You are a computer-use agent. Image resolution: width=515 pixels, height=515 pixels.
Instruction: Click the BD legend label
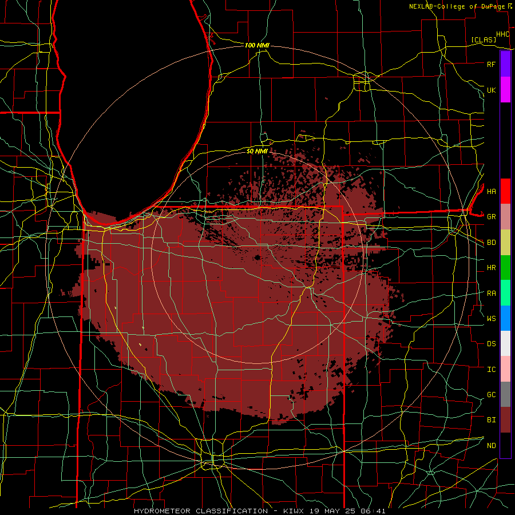pyautogui.click(x=491, y=243)
